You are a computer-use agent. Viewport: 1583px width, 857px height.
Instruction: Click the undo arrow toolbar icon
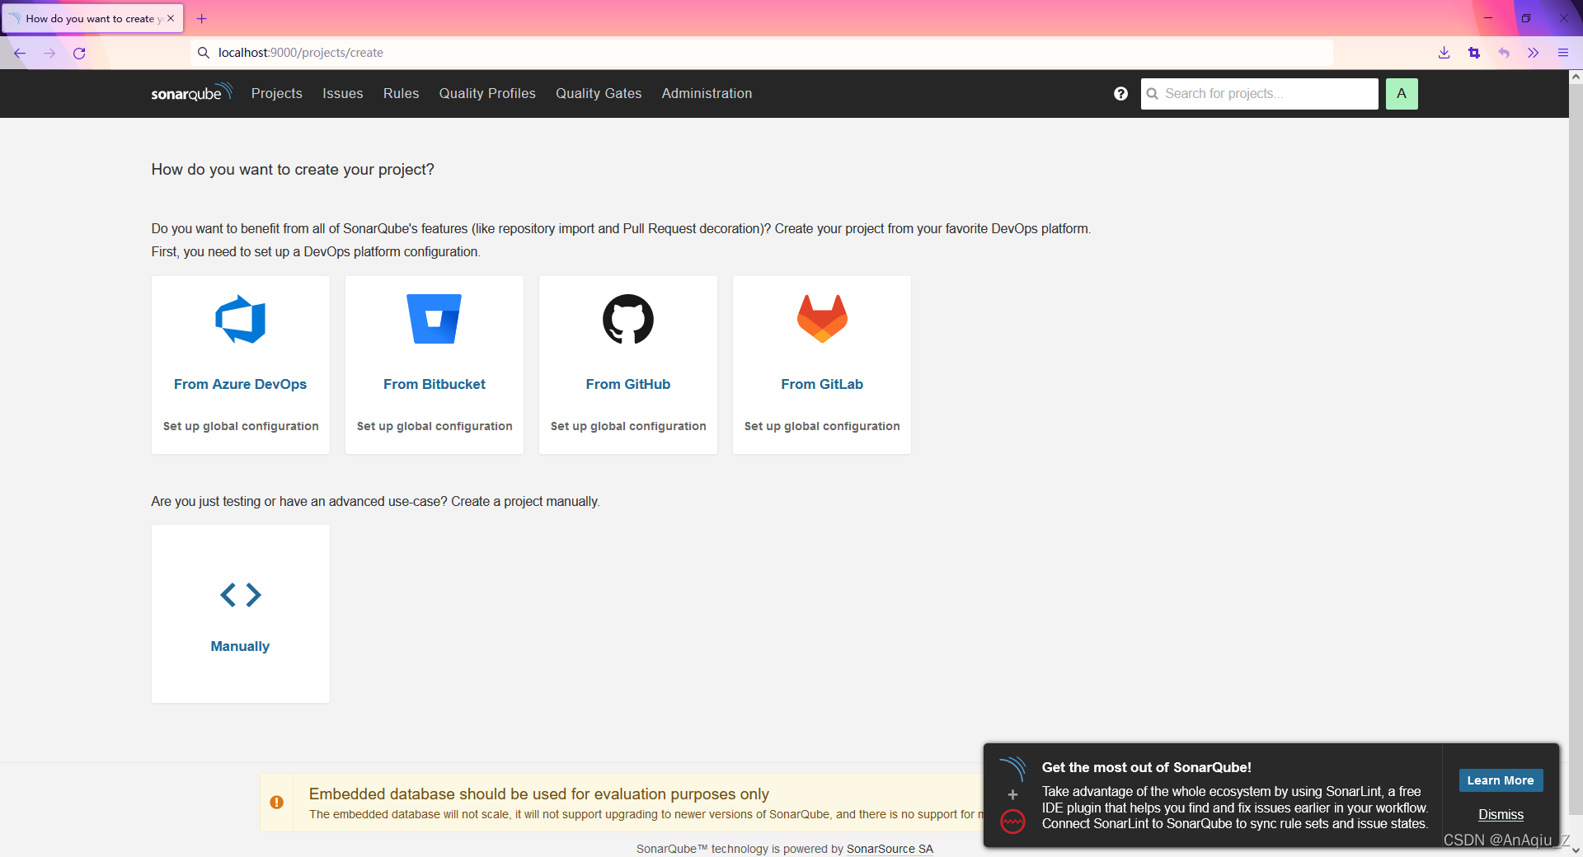1504,53
